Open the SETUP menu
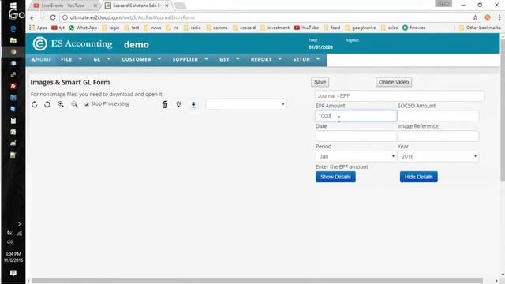 tap(306, 59)
